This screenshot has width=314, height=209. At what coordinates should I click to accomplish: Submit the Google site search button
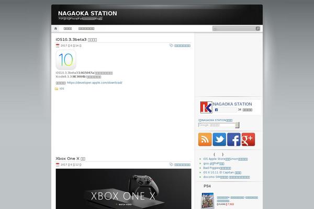237,125
